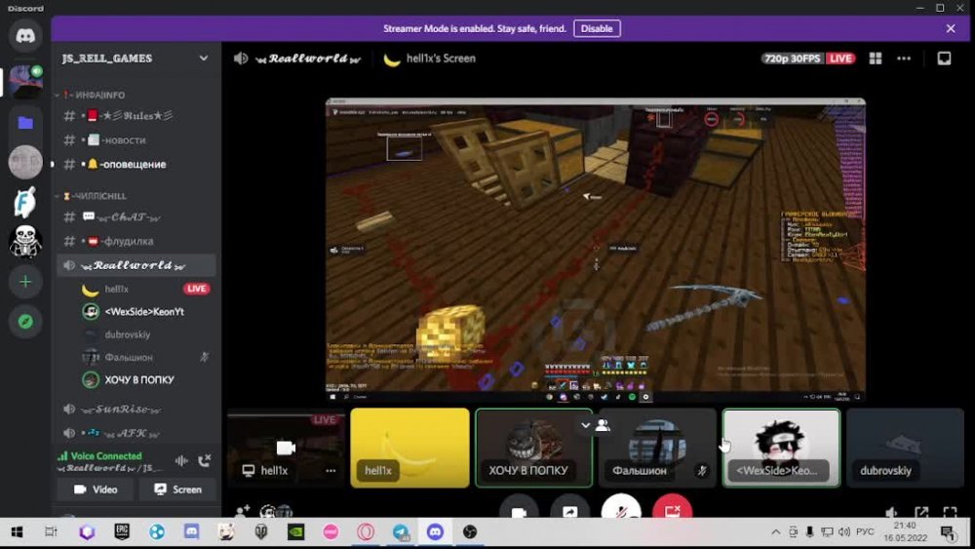
Task: Join the AFK voice channel
Action: pos(136,433)
